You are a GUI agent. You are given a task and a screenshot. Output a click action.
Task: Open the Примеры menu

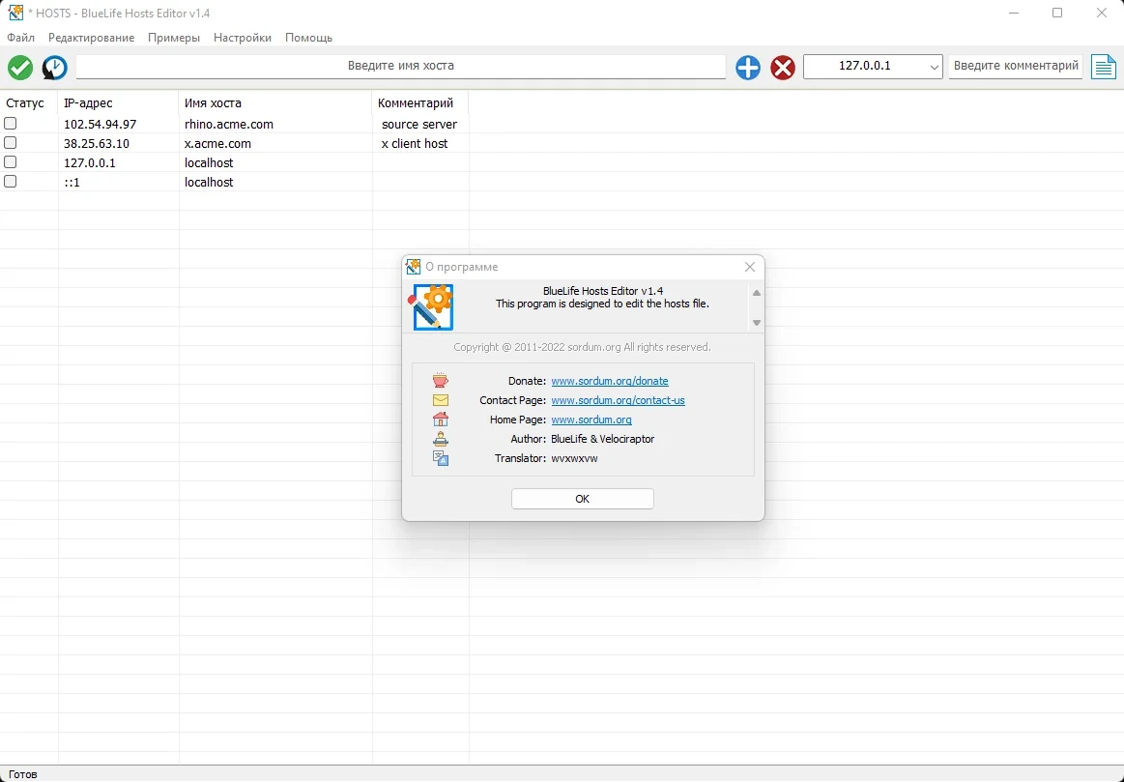(x=173, y=38)
